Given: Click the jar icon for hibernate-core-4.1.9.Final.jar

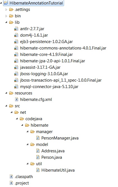Looking at the screenshot, I should pyautogui.click(x=16, y=55).
